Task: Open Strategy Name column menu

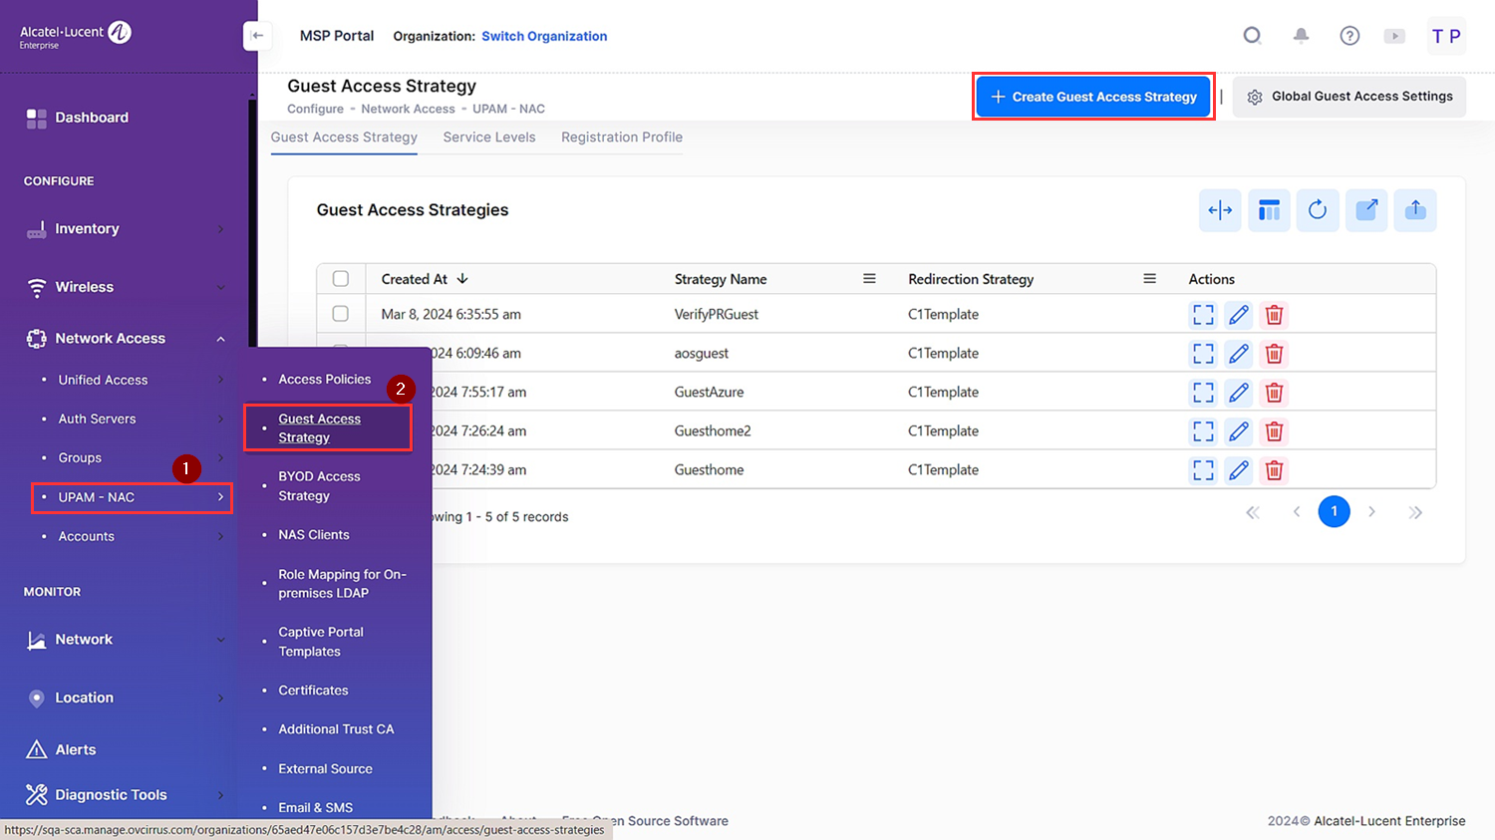Action: pyautogui.click(x=869, y=279)
